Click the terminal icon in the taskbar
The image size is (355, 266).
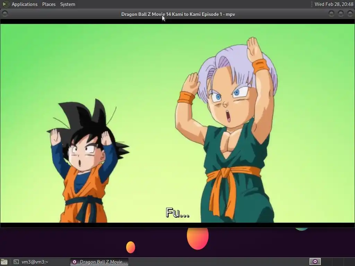[16, 262]
